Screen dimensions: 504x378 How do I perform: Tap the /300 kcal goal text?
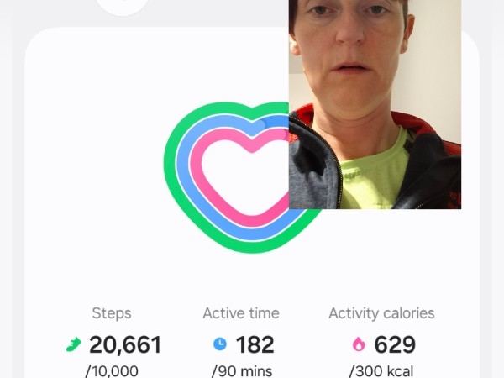tap(381, 371)
